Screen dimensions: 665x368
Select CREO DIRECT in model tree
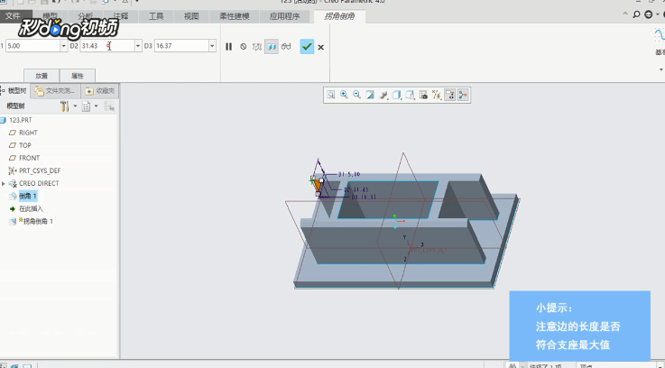point(39,184)
